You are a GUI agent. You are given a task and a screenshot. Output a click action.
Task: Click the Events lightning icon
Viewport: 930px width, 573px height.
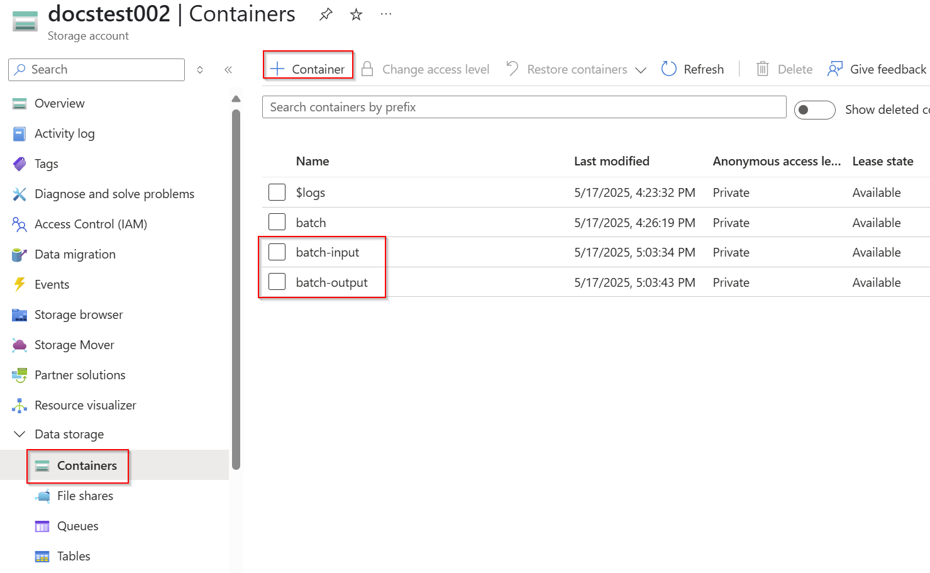[x=19, y=285]
